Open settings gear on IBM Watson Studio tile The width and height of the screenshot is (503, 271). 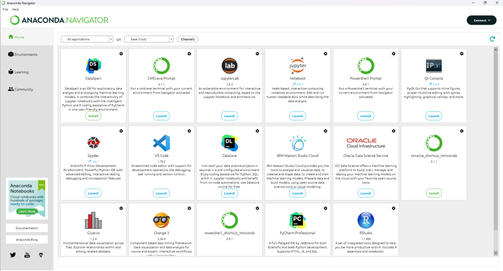(325, 131)
